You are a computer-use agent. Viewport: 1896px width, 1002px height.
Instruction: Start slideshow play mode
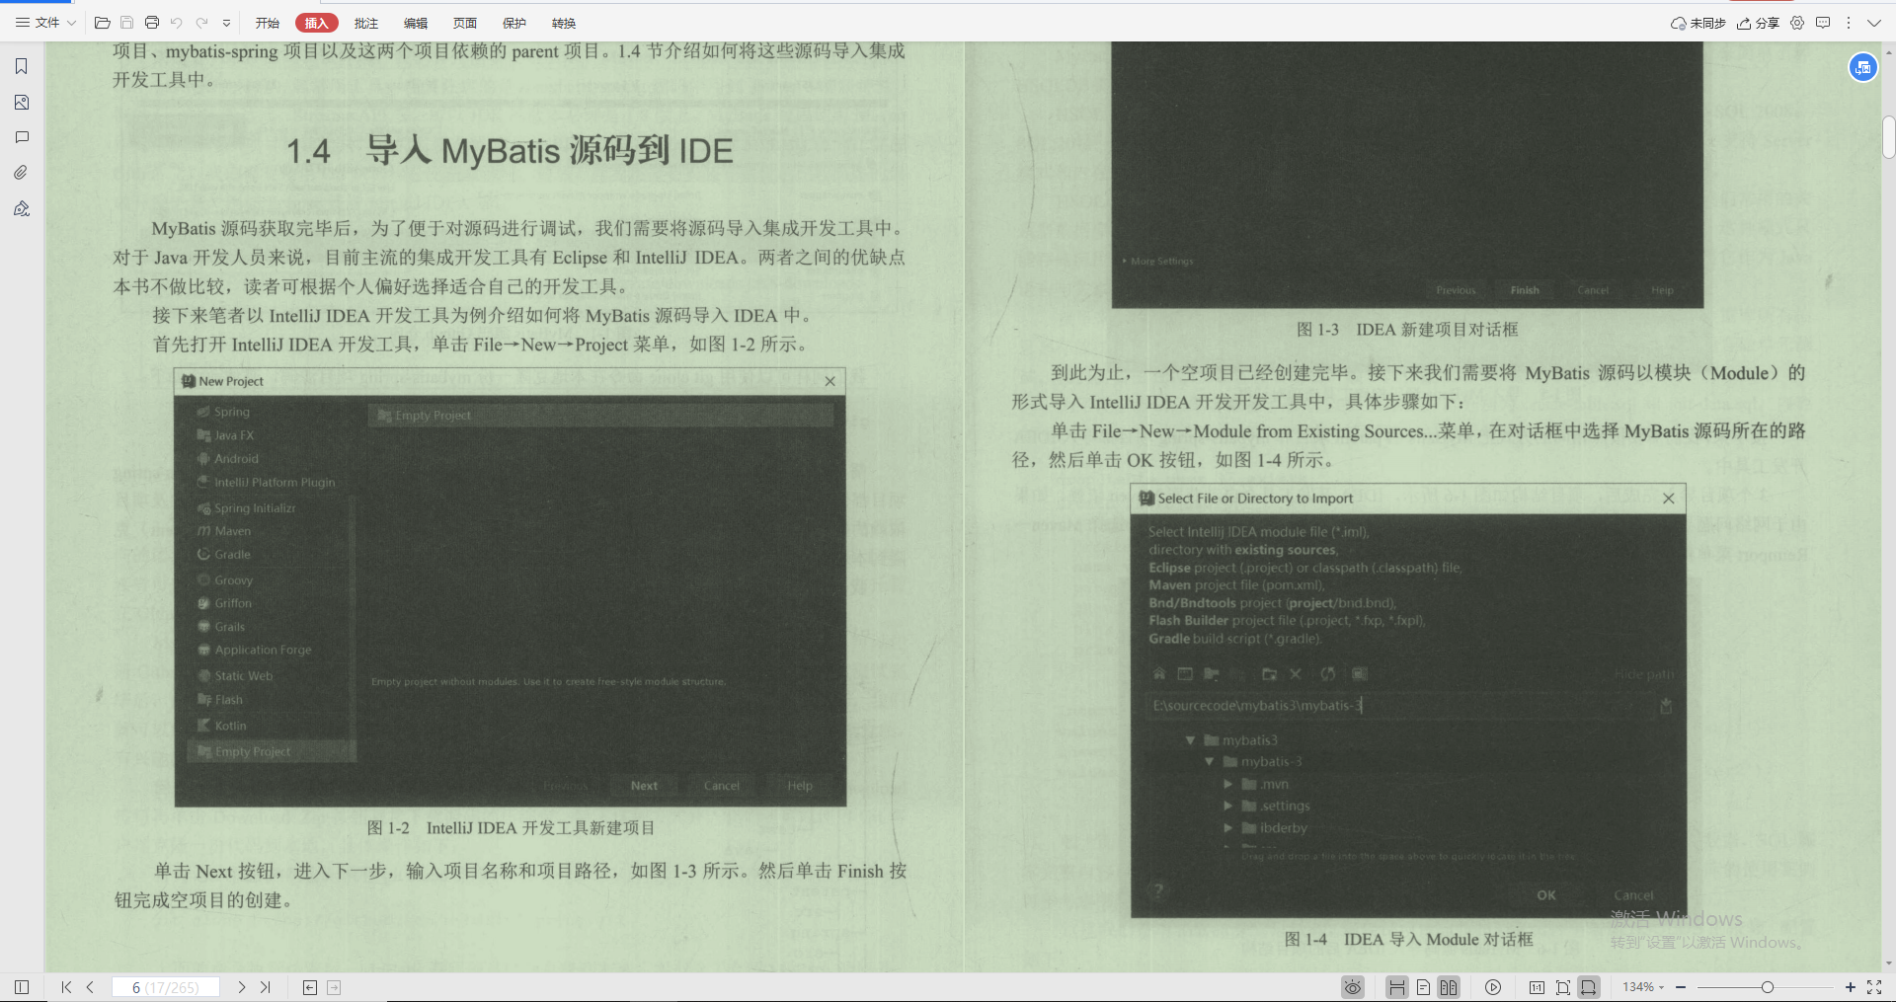(x=1493, y=987)
